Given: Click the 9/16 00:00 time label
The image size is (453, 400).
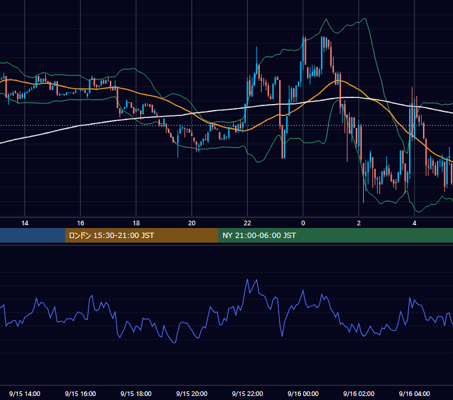Looking at the screenshot, I should point(303,393).
